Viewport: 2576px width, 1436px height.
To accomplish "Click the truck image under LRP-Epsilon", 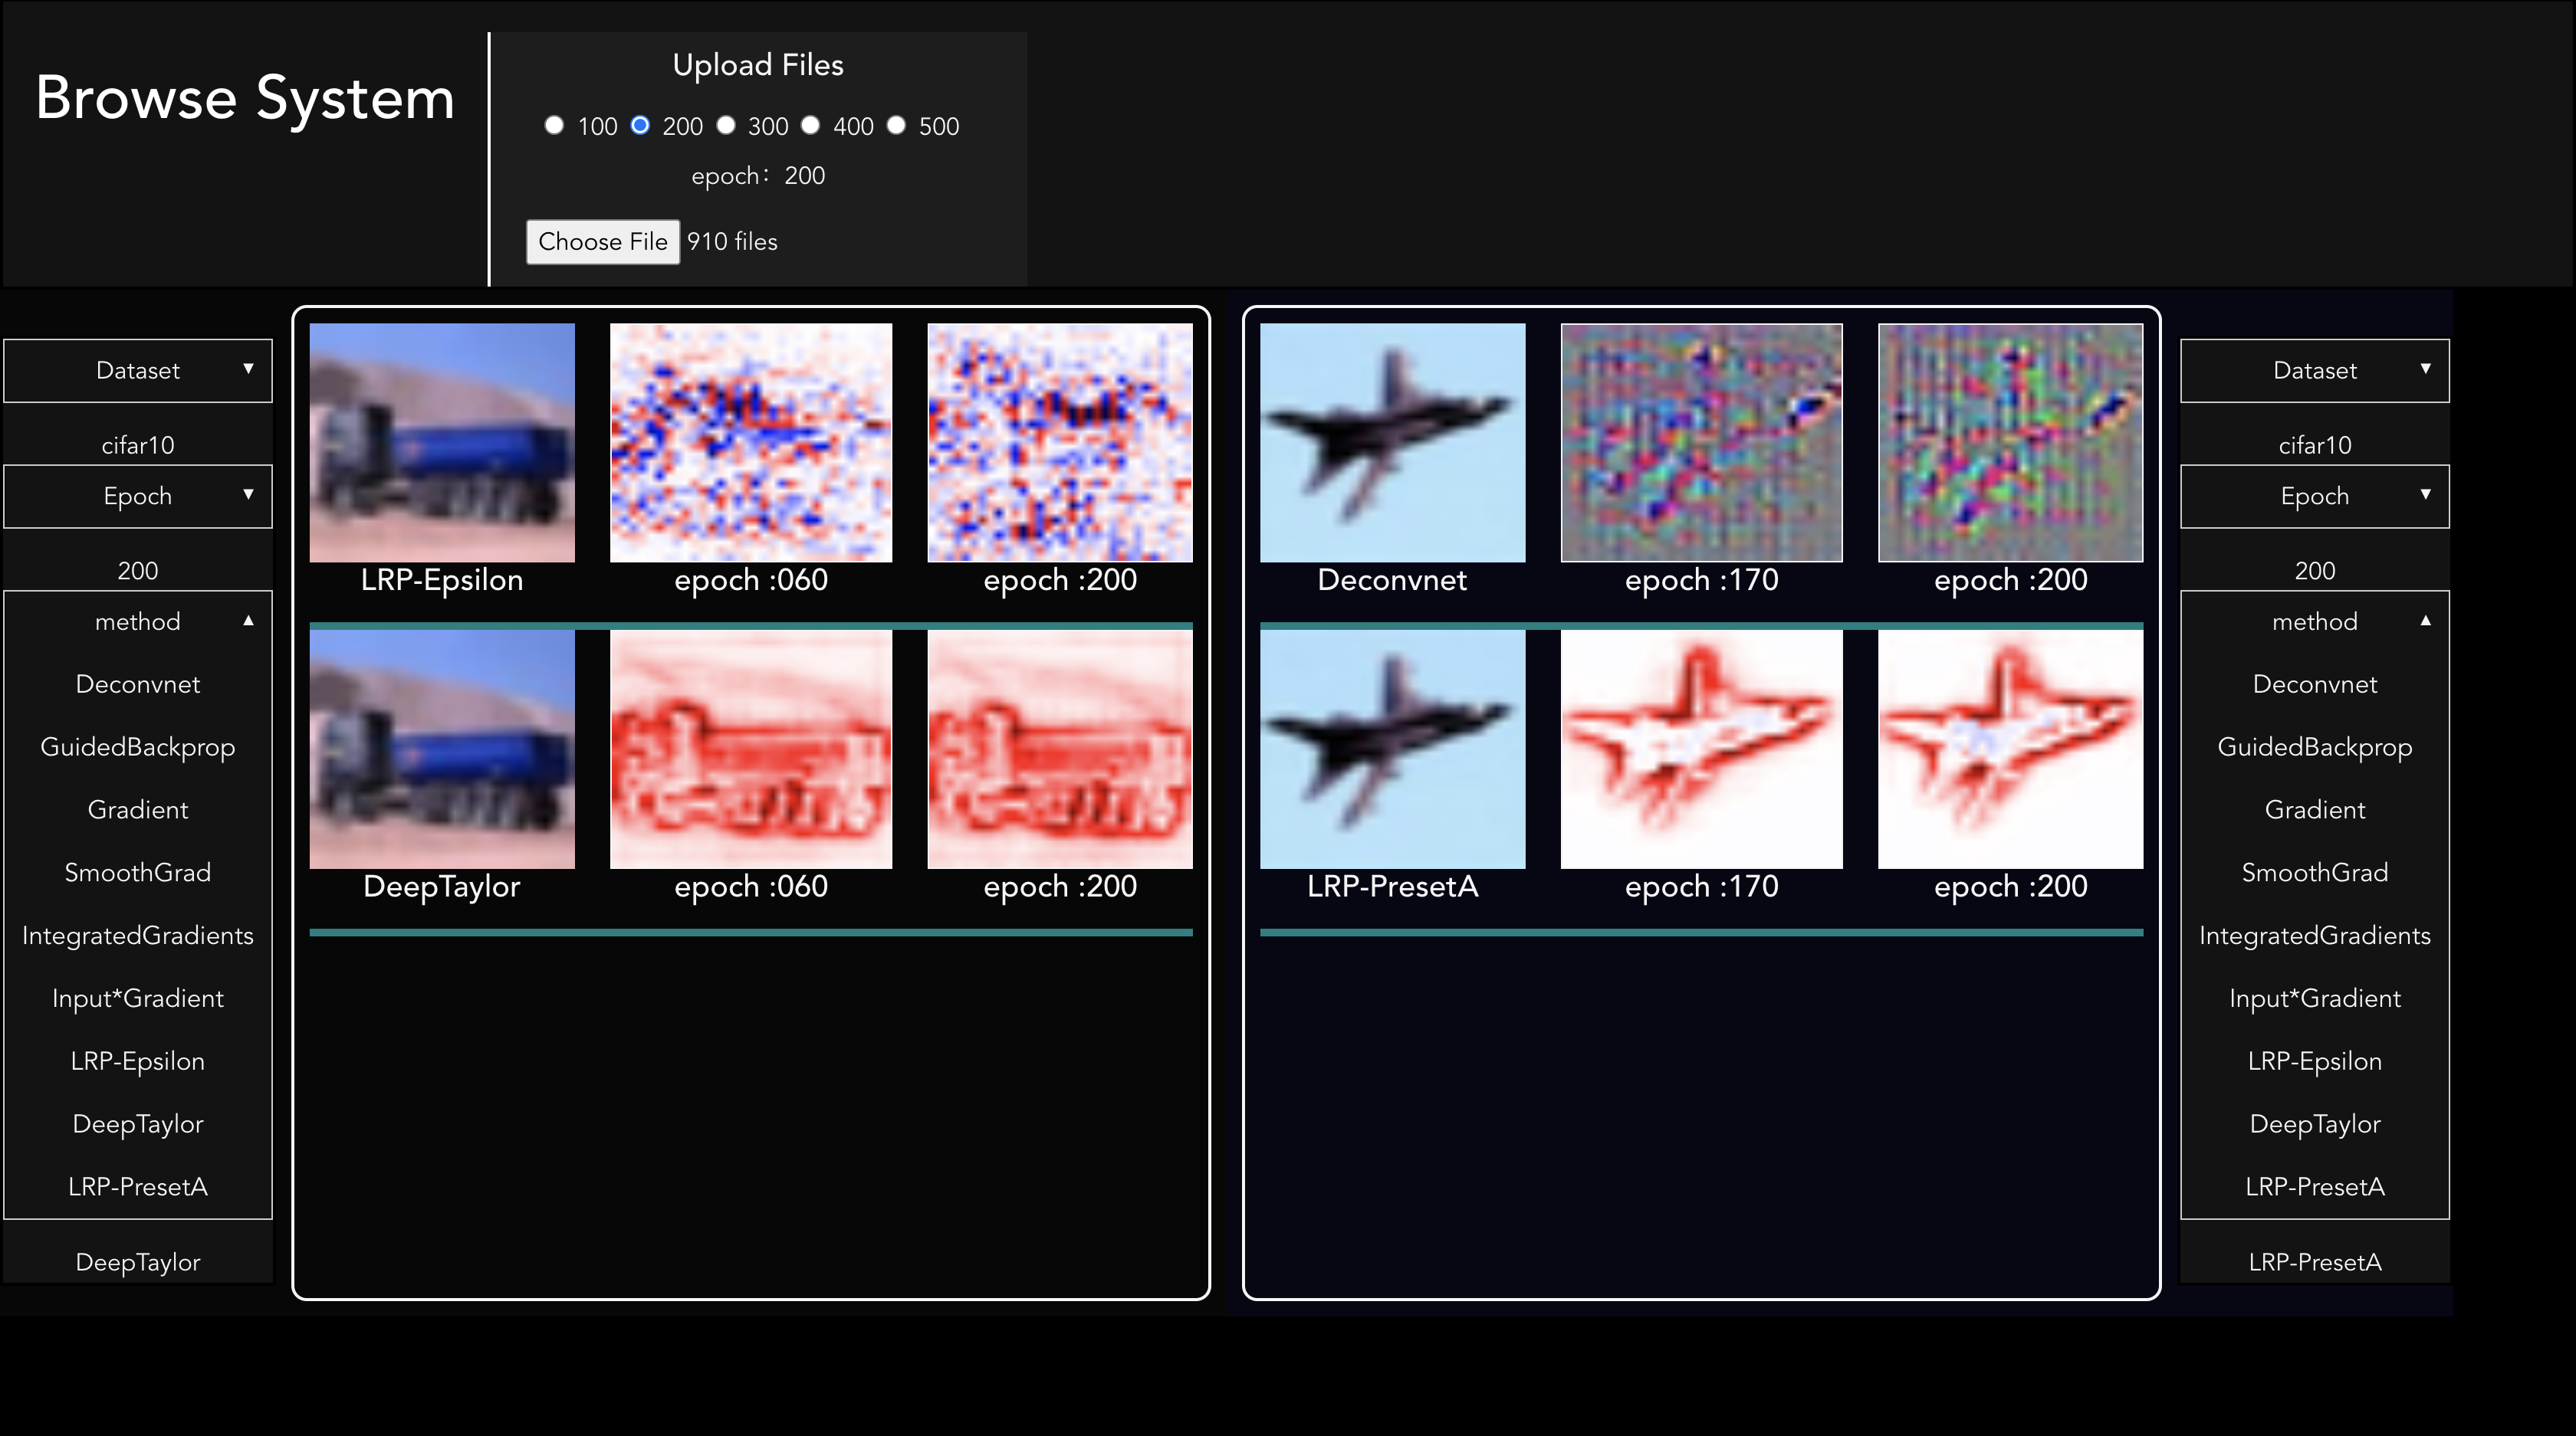I will 442,441.
